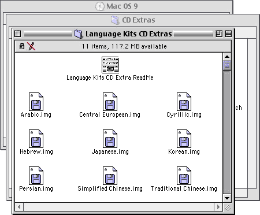
Task: Click the vertical scrollbar down arrow
Action: coord(227,198)
